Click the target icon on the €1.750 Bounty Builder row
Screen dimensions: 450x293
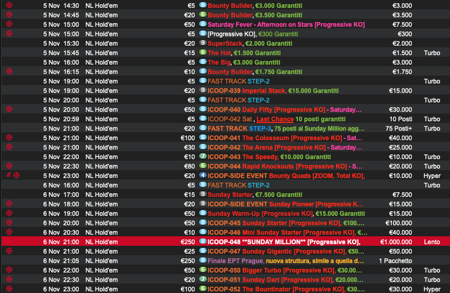[x=9, y=71]
